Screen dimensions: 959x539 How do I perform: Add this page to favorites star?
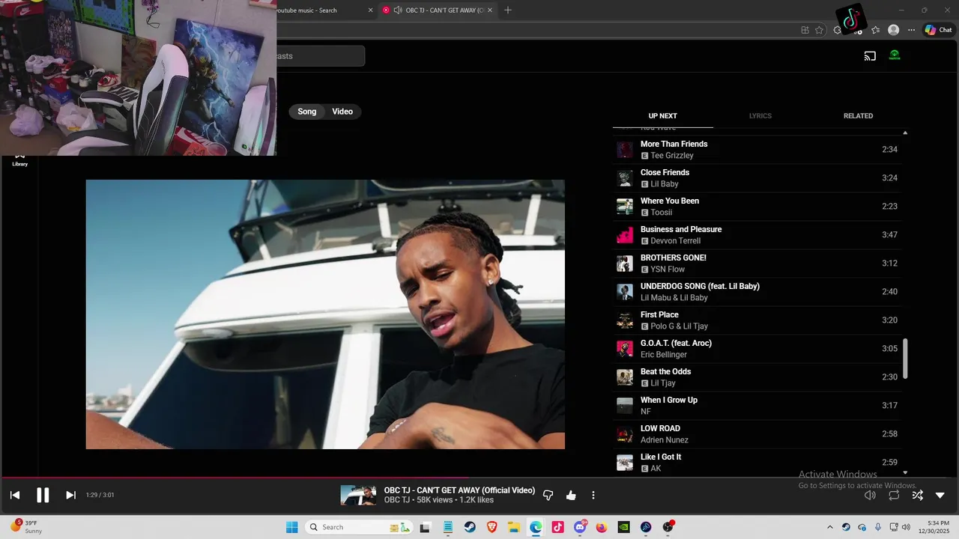point(819,30)
